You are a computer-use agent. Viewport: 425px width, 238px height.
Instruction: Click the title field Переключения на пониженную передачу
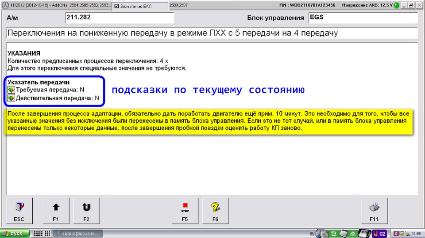pyautogui.click(x=212, y=33)
